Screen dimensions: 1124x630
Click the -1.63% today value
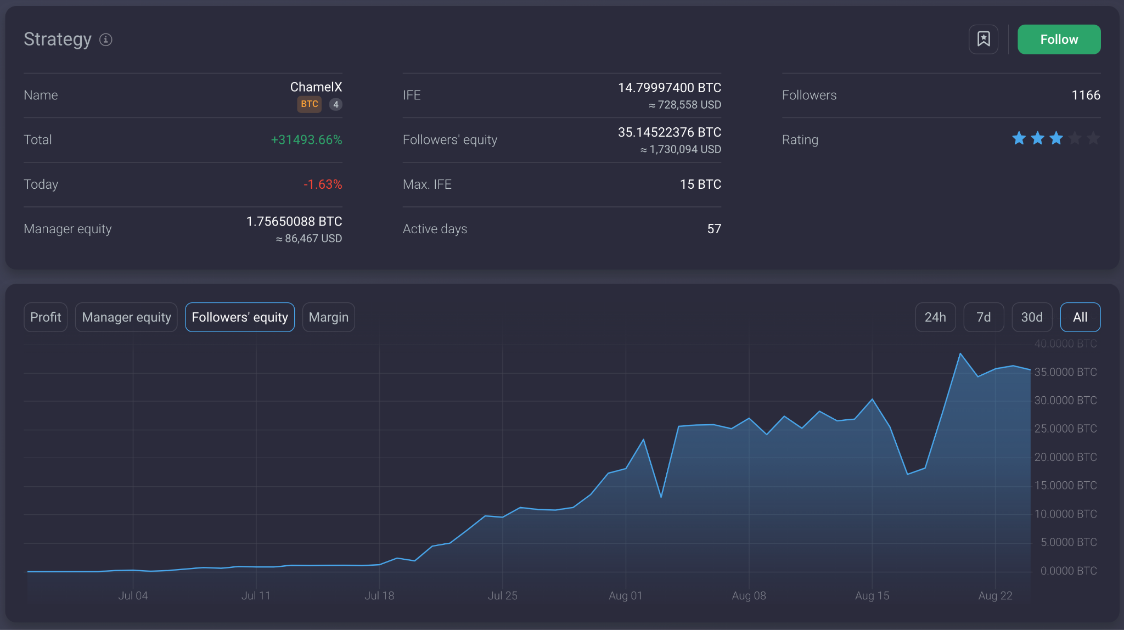(x=323, y=184)
